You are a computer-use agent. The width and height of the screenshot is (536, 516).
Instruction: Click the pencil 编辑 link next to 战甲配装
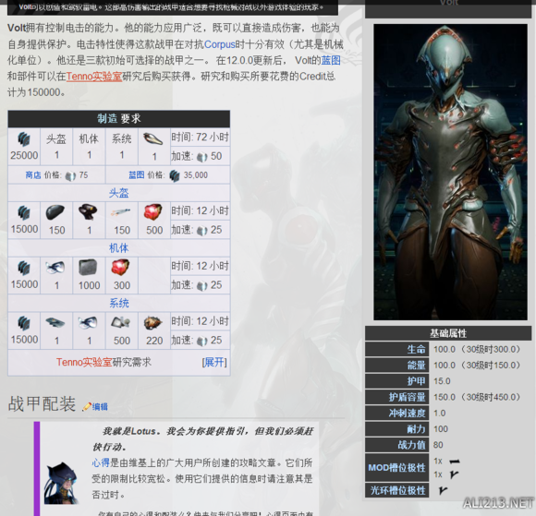tap(95, 406)
